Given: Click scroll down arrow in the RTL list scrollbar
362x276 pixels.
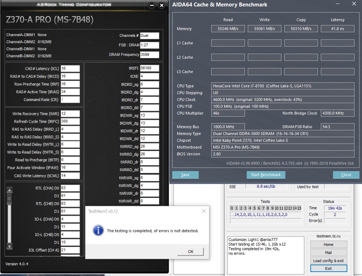Looking at the screenshot, I should (x=9, y=246).
